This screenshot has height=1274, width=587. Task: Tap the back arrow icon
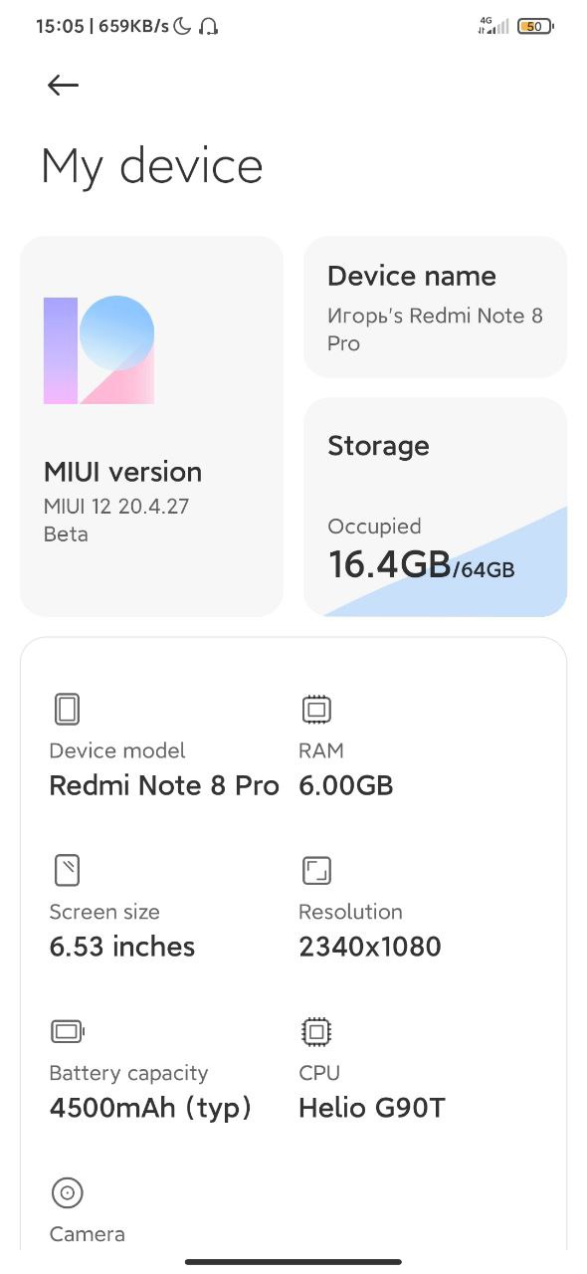[x=63, y=86]
